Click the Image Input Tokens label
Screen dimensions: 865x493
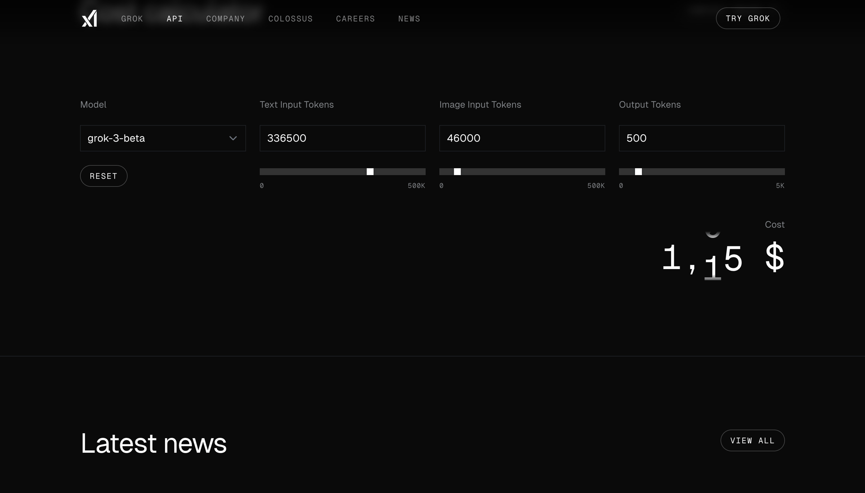click(480, 105)
